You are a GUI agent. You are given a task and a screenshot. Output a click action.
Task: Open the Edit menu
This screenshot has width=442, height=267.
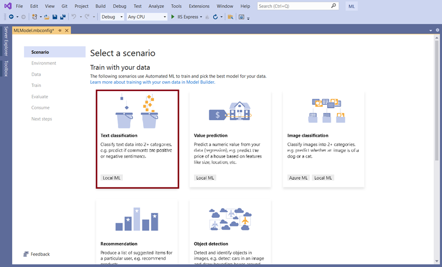(x=34, y=6)
